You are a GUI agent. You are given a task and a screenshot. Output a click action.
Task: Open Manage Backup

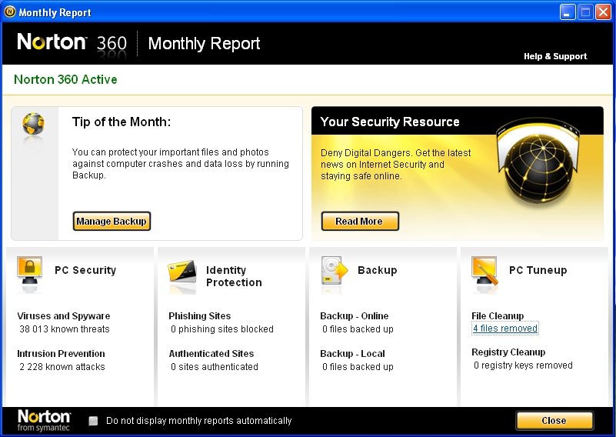point(112,222)
